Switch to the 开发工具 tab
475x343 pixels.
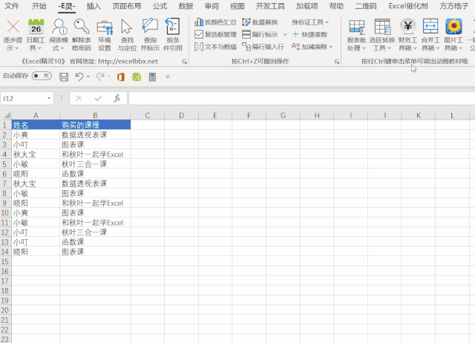[270, 6]
